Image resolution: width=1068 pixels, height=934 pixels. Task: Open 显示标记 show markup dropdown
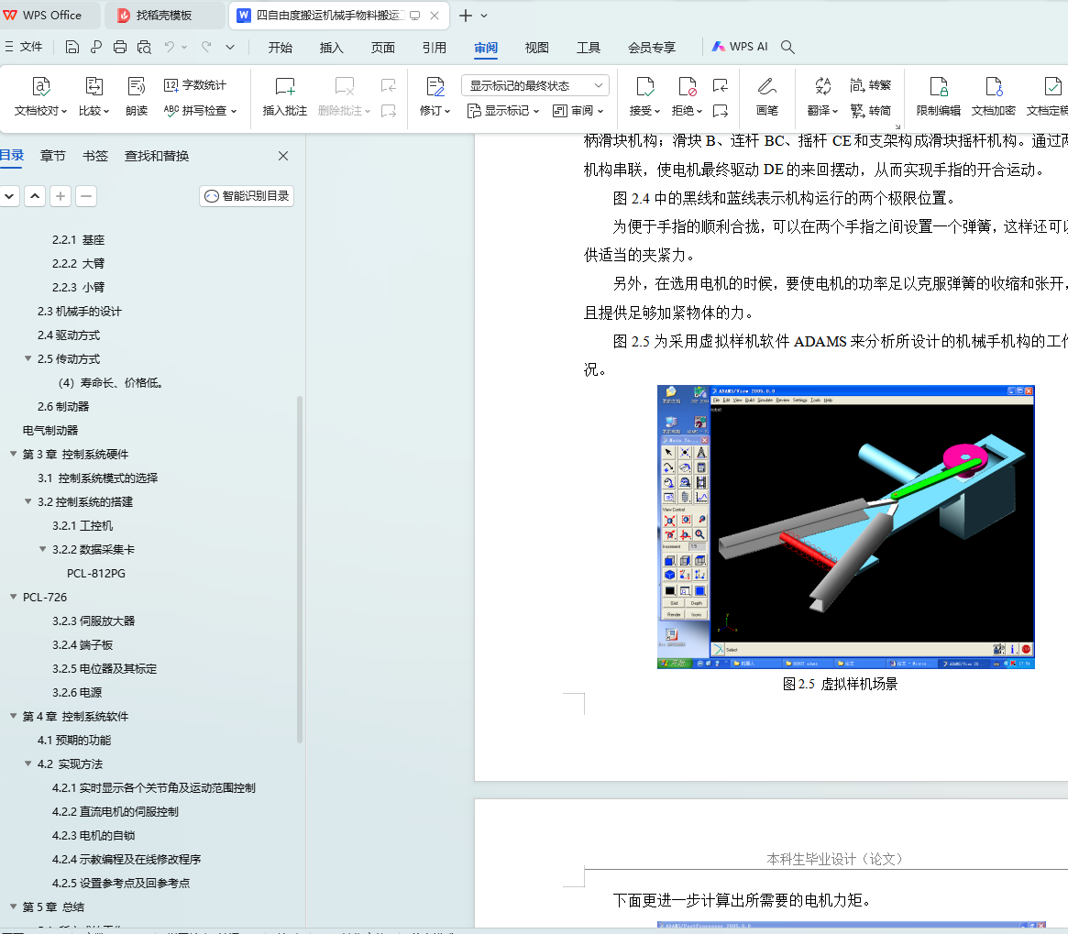[x=503, y=110]
